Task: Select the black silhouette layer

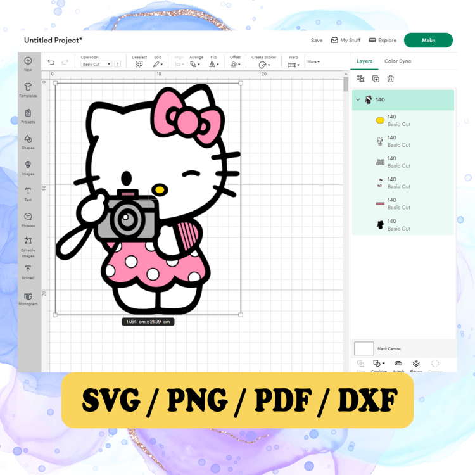Action: coord(403,225)
